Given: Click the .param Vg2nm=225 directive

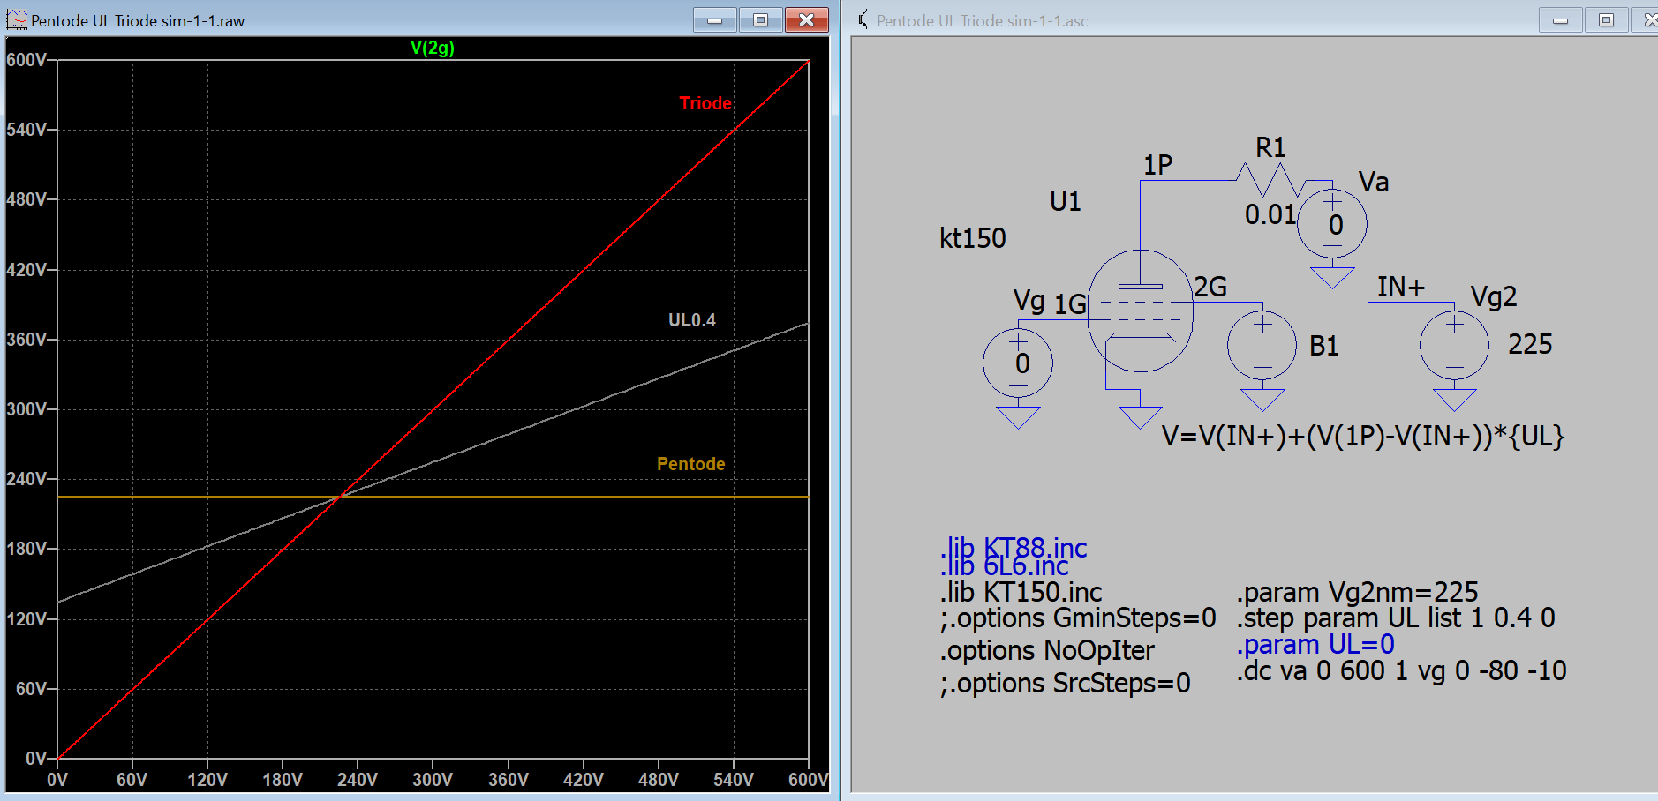Looking at the screenshot, I should (1358, 592).
